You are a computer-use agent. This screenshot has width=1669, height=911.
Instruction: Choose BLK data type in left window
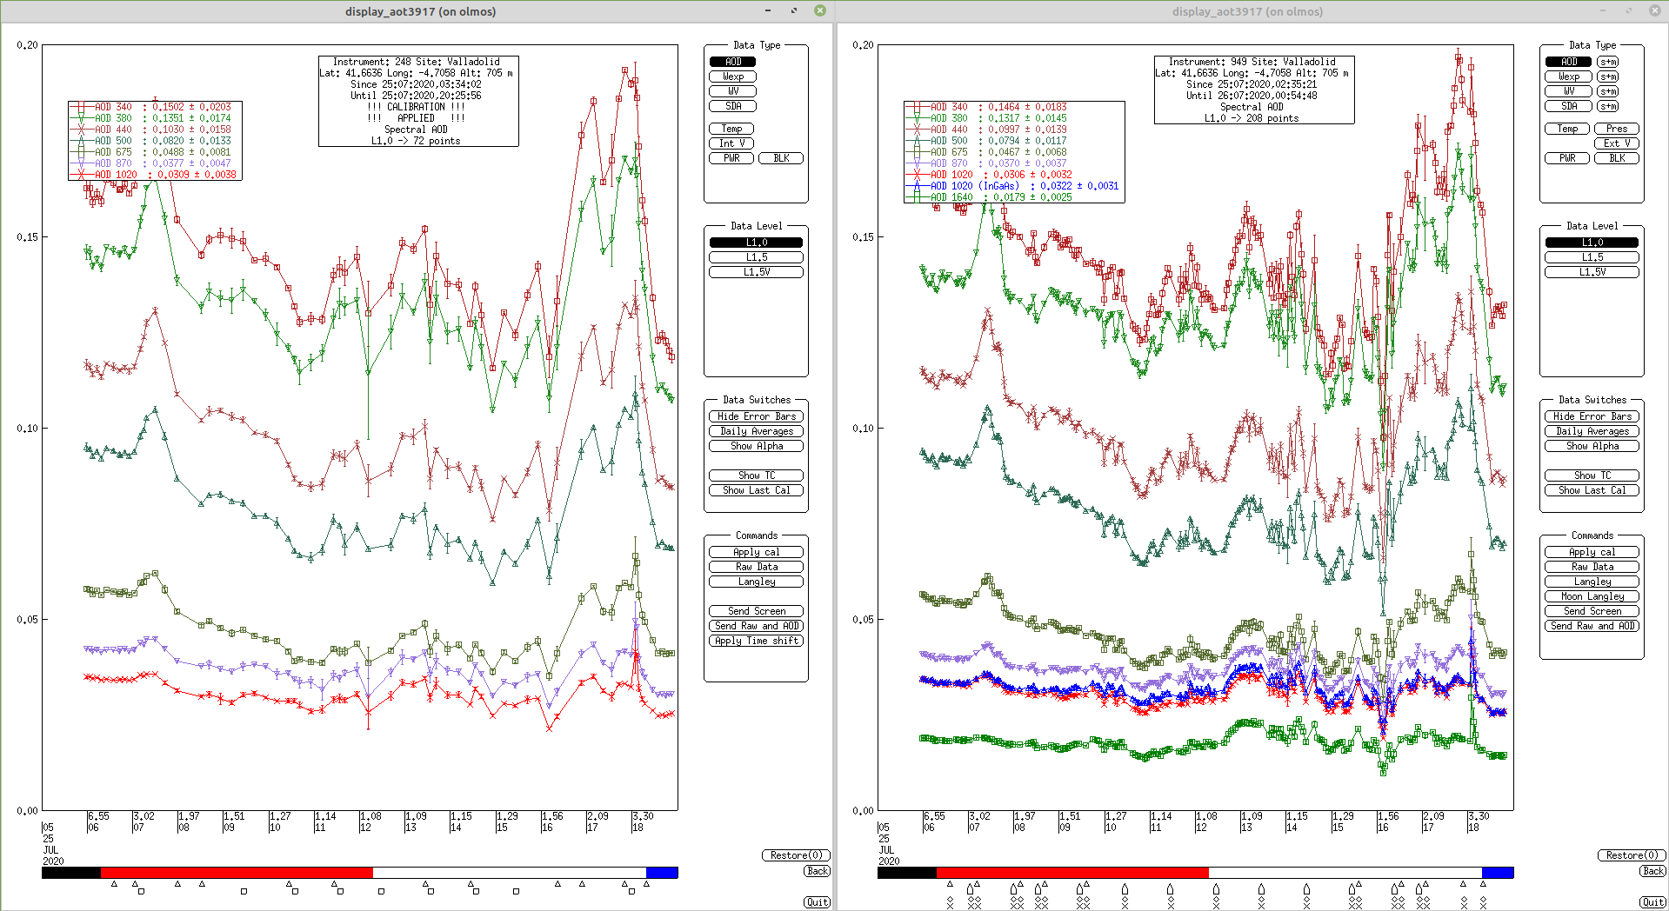(x=781, y=158)
